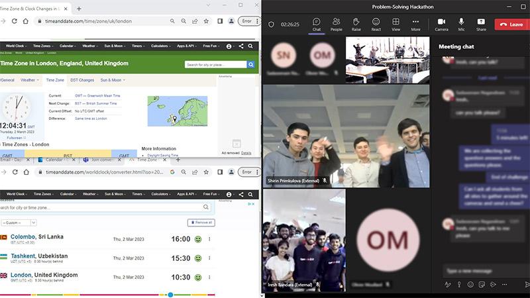530x298 pixels.
Task: Click Remove all locations button
Action: [201, 223]
